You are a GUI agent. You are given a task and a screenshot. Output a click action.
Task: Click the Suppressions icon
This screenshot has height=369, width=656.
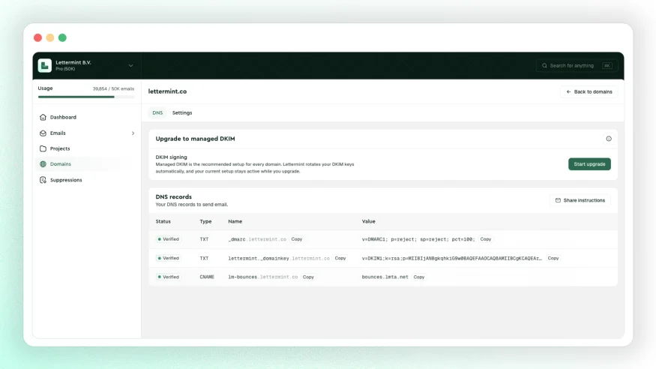point(43,180)
